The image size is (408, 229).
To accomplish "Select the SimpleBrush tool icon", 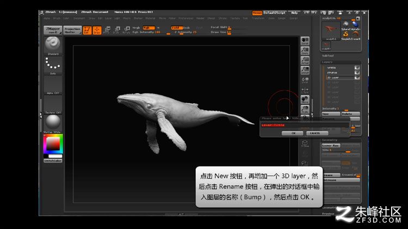I will tap(346, 35).
